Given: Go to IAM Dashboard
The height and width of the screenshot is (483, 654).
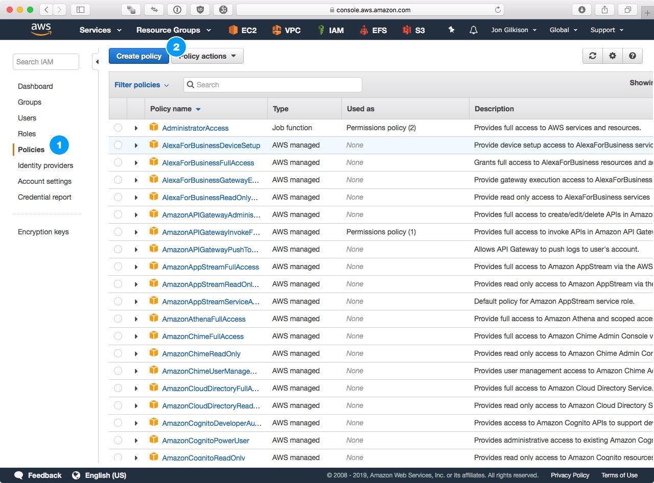Looking at the screenshot, I should coord(35,86).
